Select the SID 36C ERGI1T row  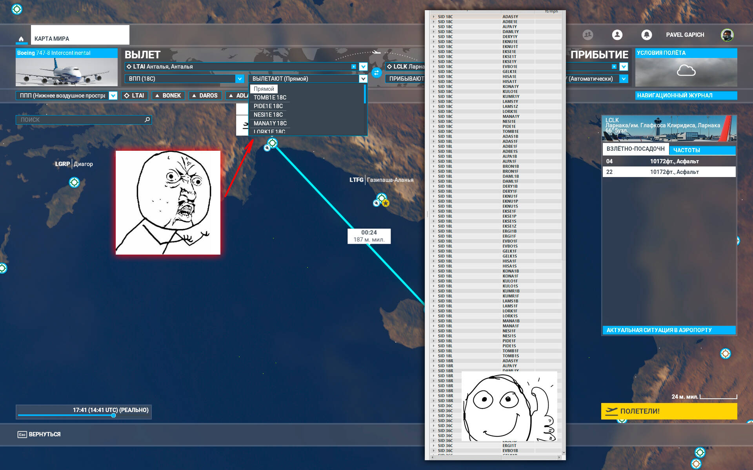click(x=496, y=446)
